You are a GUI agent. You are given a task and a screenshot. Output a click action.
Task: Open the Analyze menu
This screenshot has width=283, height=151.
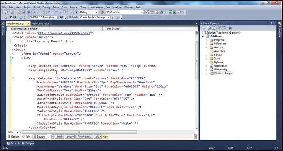click(x=117, y=8)
